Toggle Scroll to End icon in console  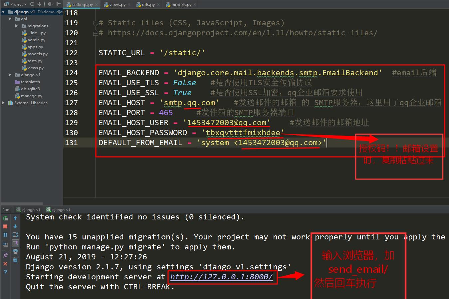pyautogui.click(x=15, y=243)
